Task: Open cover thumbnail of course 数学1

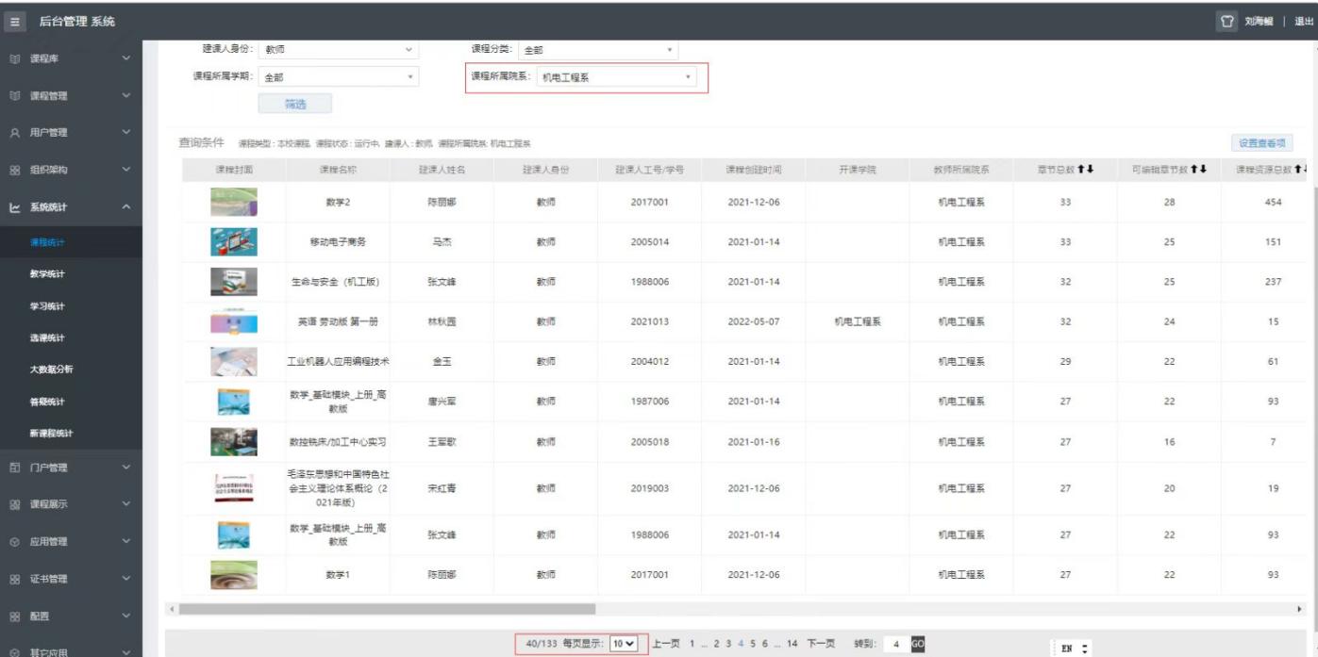Action: (234, 575)
